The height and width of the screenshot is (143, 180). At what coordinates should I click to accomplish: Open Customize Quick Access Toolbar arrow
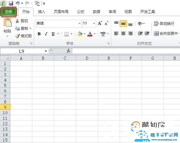[x=44, y=3]
